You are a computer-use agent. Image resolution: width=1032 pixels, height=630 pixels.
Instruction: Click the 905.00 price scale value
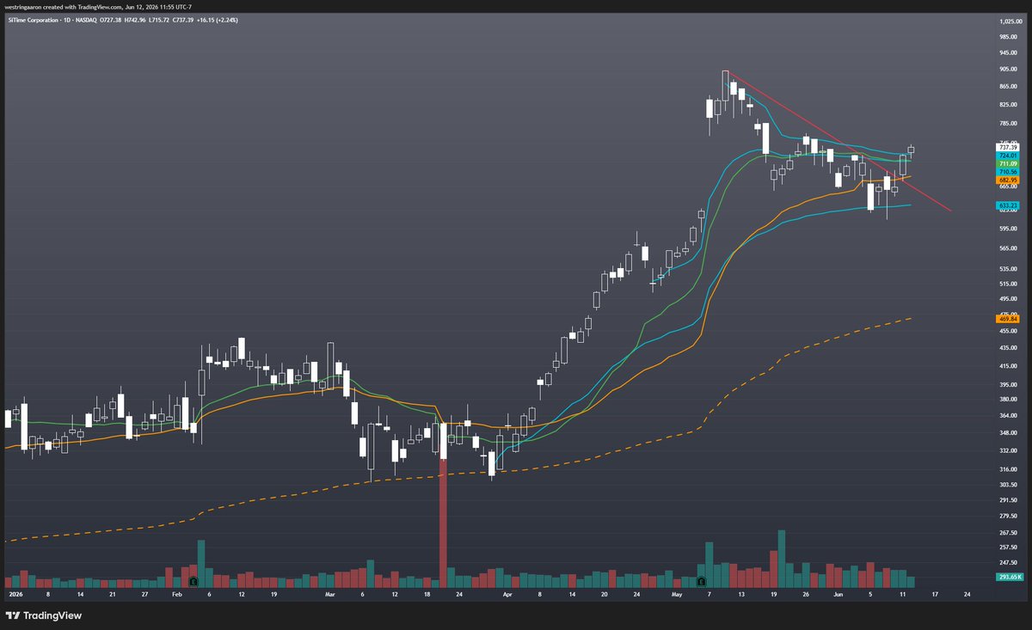1008,68
